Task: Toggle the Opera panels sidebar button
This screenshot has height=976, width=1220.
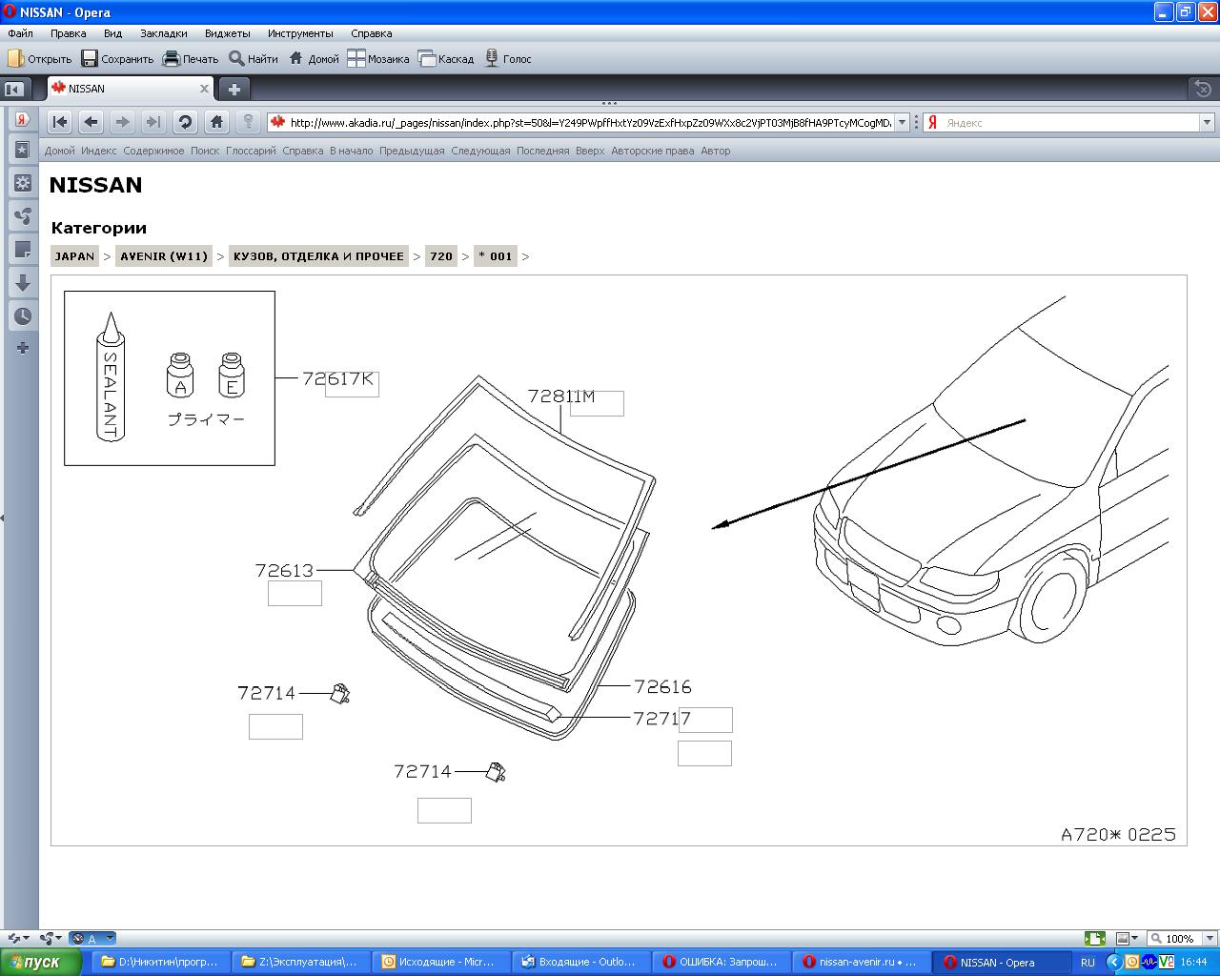Action: [x=14, y=89]
